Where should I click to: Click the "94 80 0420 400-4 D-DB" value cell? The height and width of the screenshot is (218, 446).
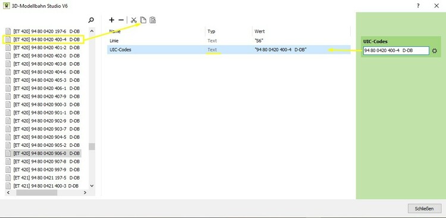[x=281, y=50]
